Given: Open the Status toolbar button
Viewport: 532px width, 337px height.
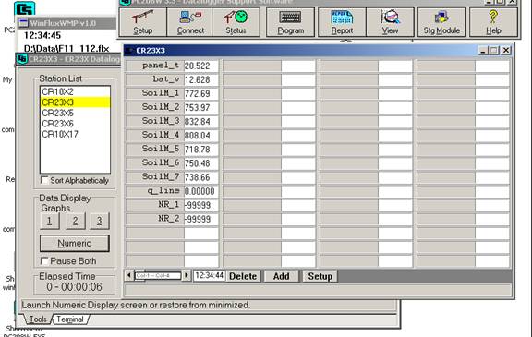Looking at the screenshot, I should coord(236,22).
